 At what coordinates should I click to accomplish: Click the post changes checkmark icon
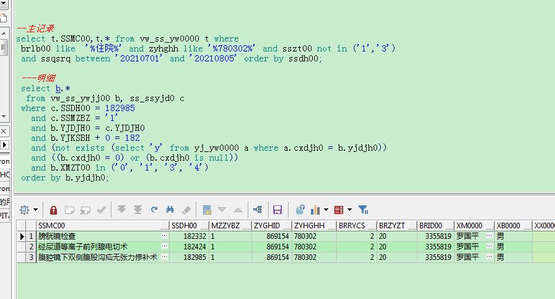[x=102, y=210]
